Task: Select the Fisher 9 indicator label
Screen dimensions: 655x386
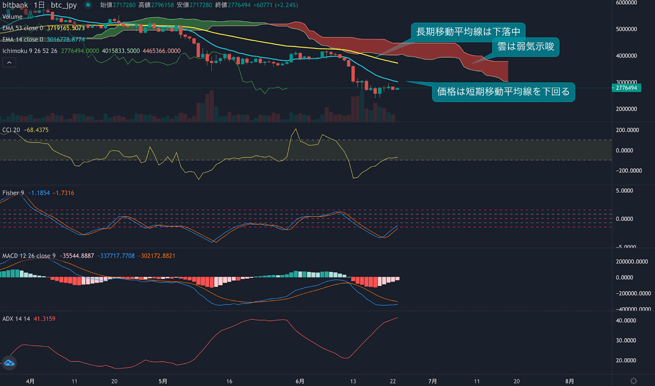Action: [x=13, y=193]
